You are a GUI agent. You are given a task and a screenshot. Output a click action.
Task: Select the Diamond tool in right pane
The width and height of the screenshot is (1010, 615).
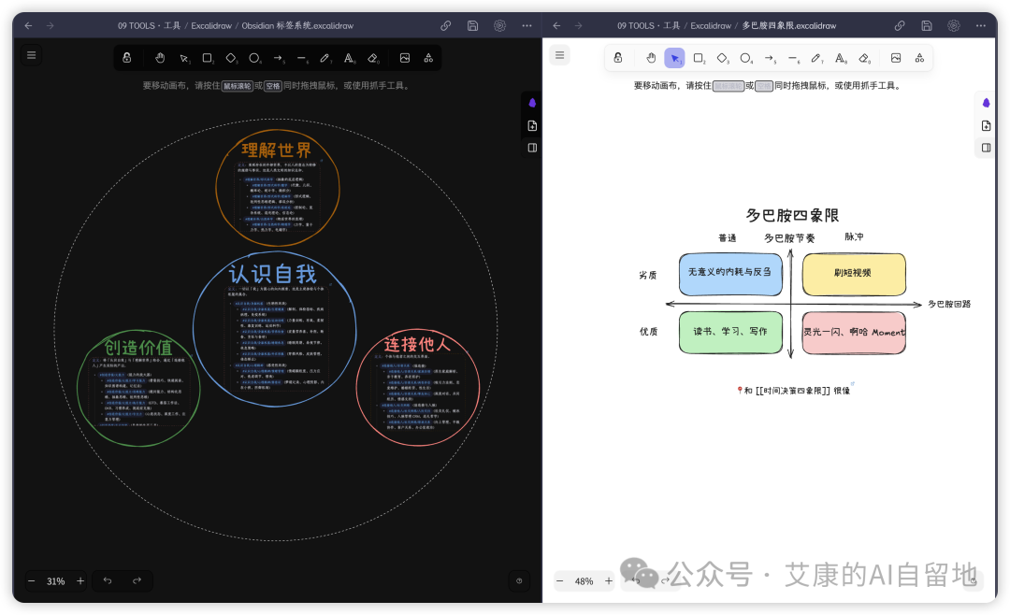click(x=722, y=58)
